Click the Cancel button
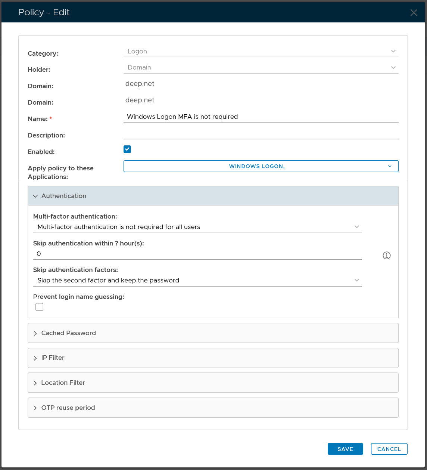Image resolution: width=427 pixels, height=470 pixels. [389, 449]
